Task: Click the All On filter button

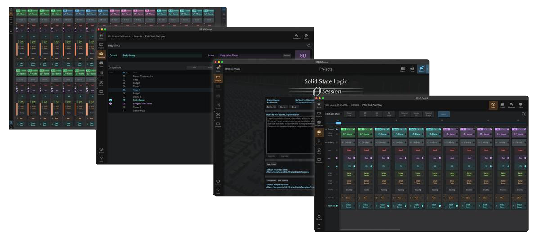Action: point(365,114)
